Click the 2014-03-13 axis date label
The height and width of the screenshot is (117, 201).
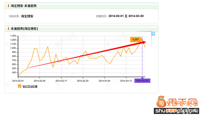[126, 81]
